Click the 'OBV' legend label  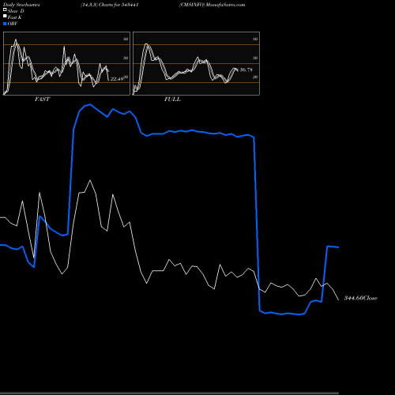13,24
